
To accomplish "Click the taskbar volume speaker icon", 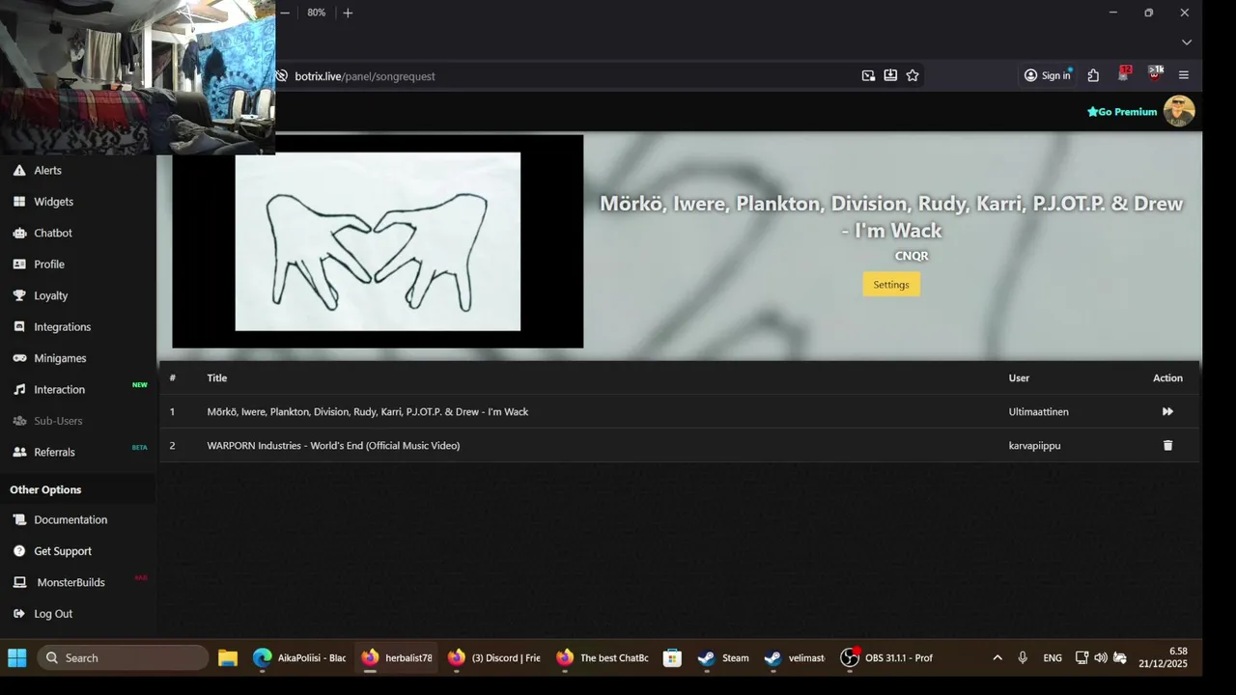I will (1101, 658).
